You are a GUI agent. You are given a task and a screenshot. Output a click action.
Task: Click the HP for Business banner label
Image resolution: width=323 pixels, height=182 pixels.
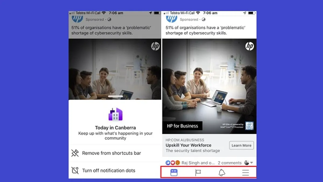tap(182, 126)
